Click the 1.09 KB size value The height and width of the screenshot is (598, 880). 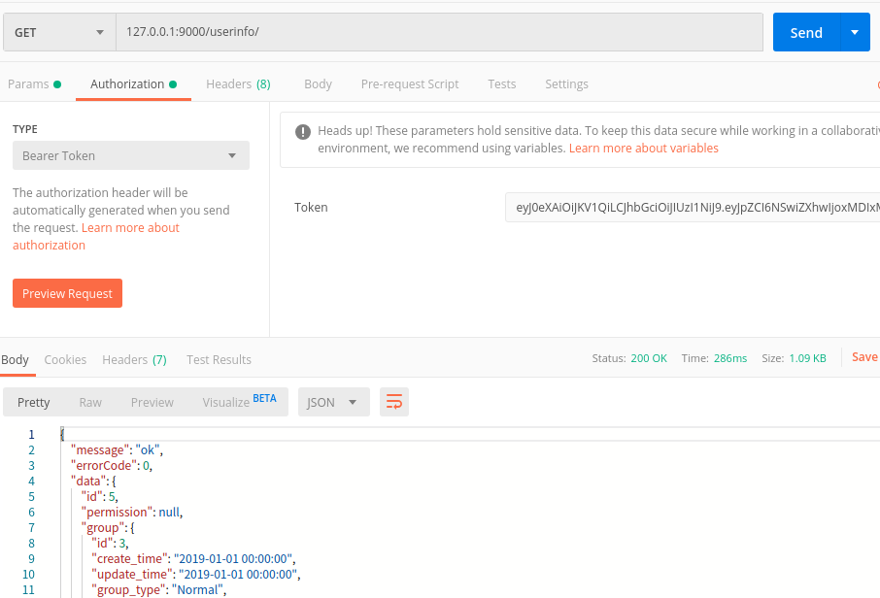807,358
